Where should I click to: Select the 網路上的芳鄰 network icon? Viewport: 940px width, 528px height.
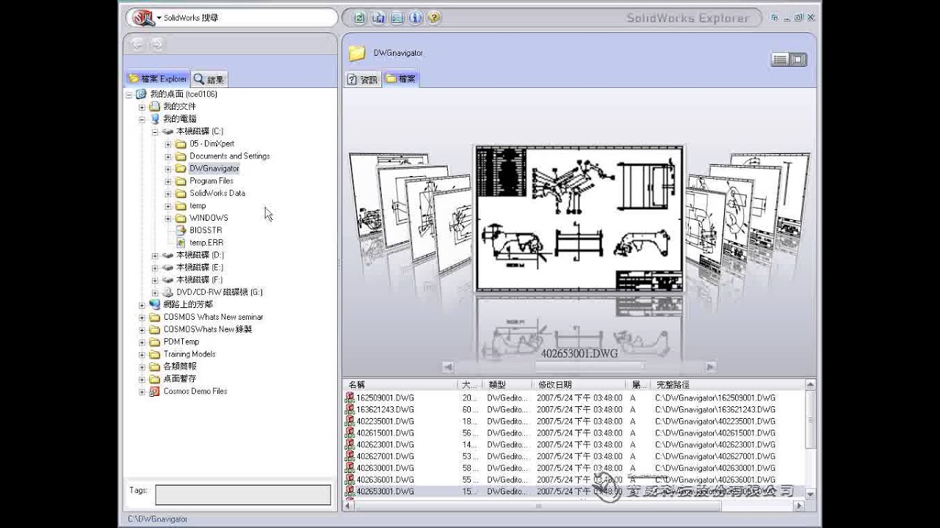(154, 304)
